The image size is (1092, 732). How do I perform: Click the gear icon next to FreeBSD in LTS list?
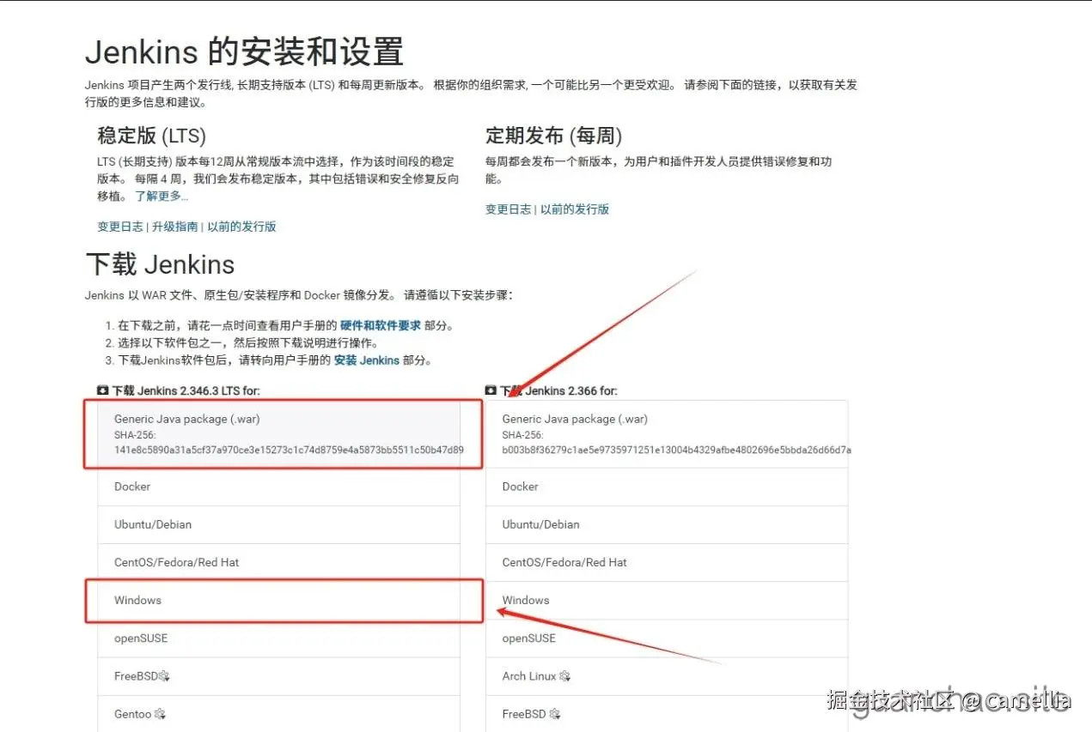click(x=164, y=676)
